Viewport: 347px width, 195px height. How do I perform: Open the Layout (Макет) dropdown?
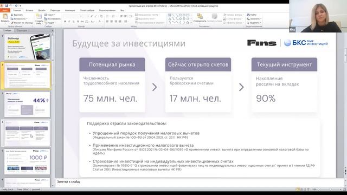pyautogui.click(x=50, y=15)
